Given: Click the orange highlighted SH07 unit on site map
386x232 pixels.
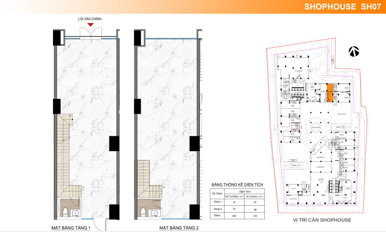Looking at the screenshot, I should pyautogui.click(x=329, y=93).
